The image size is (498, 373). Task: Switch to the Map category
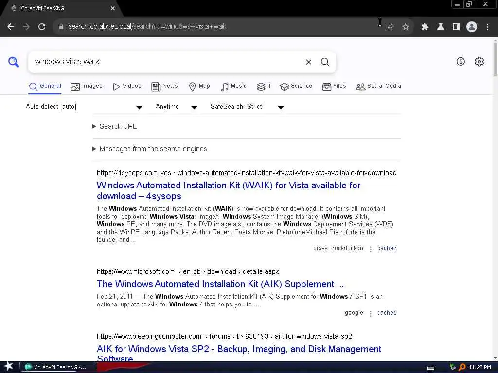[x=199, y=86]
